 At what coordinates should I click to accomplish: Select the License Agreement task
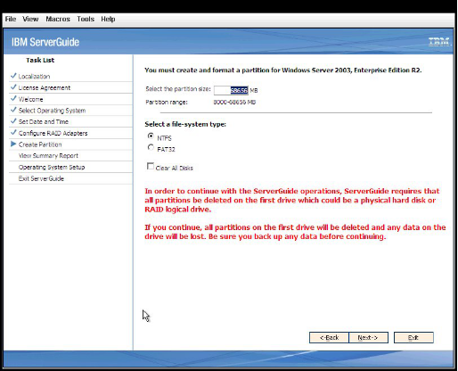45,87
